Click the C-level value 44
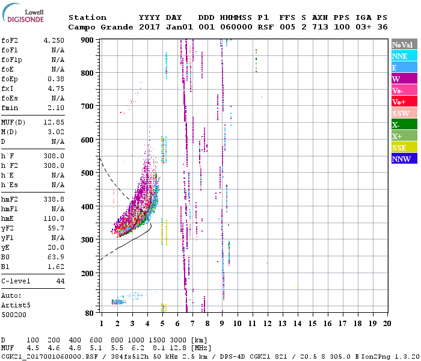 click(60, 281)
